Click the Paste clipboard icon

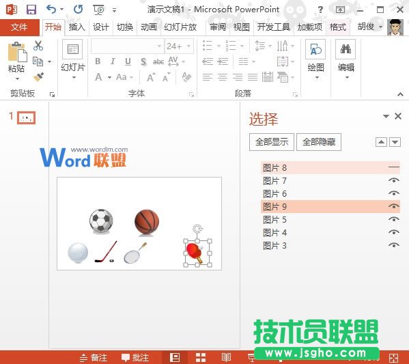17,51
